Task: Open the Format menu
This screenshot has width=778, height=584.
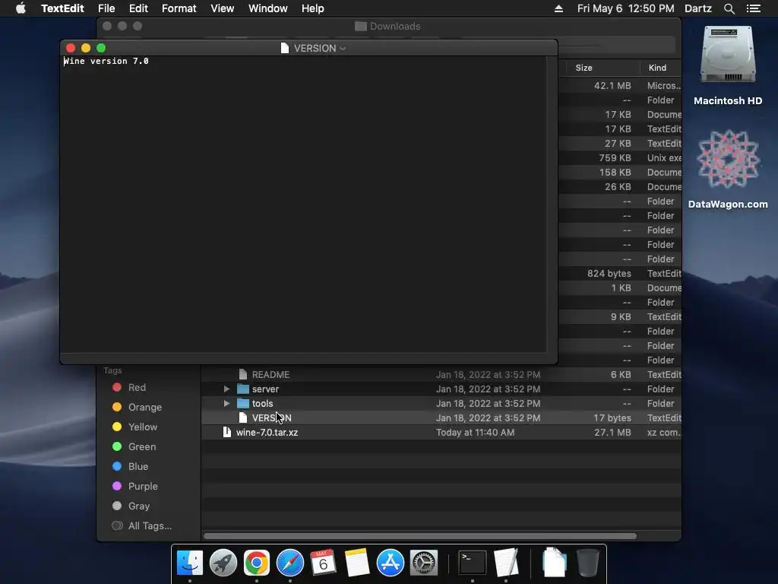Action: (179, 8)
